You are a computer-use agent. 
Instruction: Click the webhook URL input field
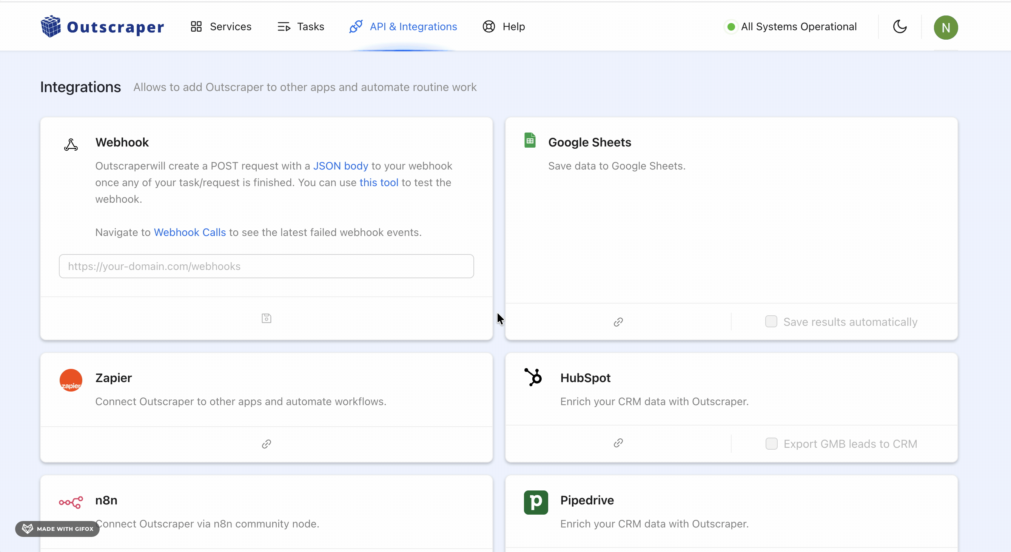(x=266, y=266)
